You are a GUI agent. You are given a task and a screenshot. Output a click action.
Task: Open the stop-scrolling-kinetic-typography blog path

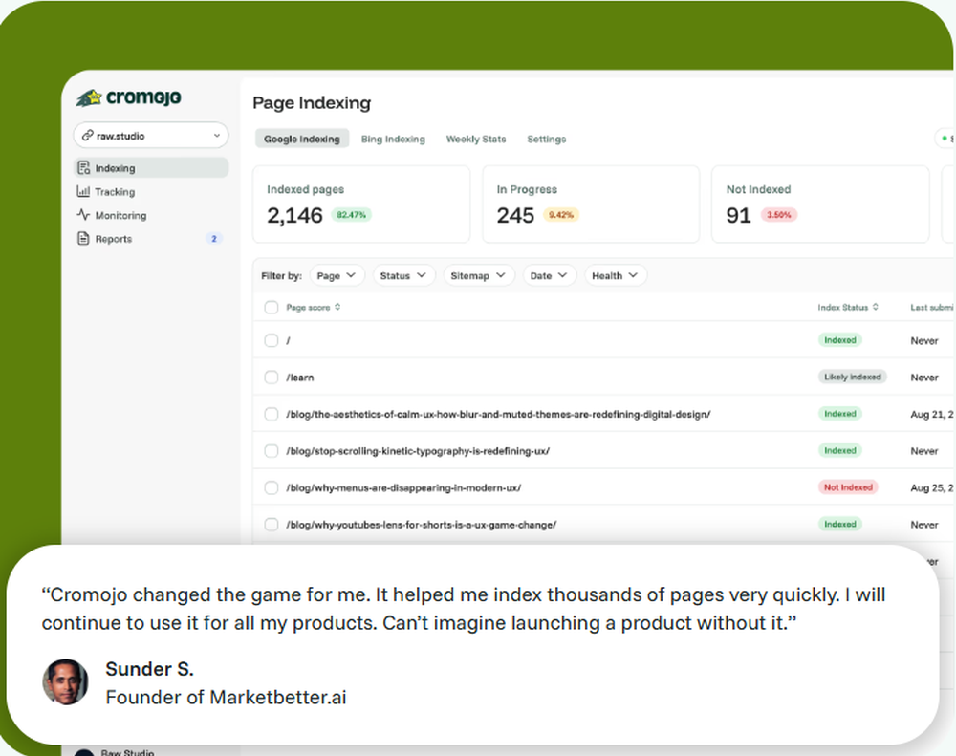click(418, 451)
